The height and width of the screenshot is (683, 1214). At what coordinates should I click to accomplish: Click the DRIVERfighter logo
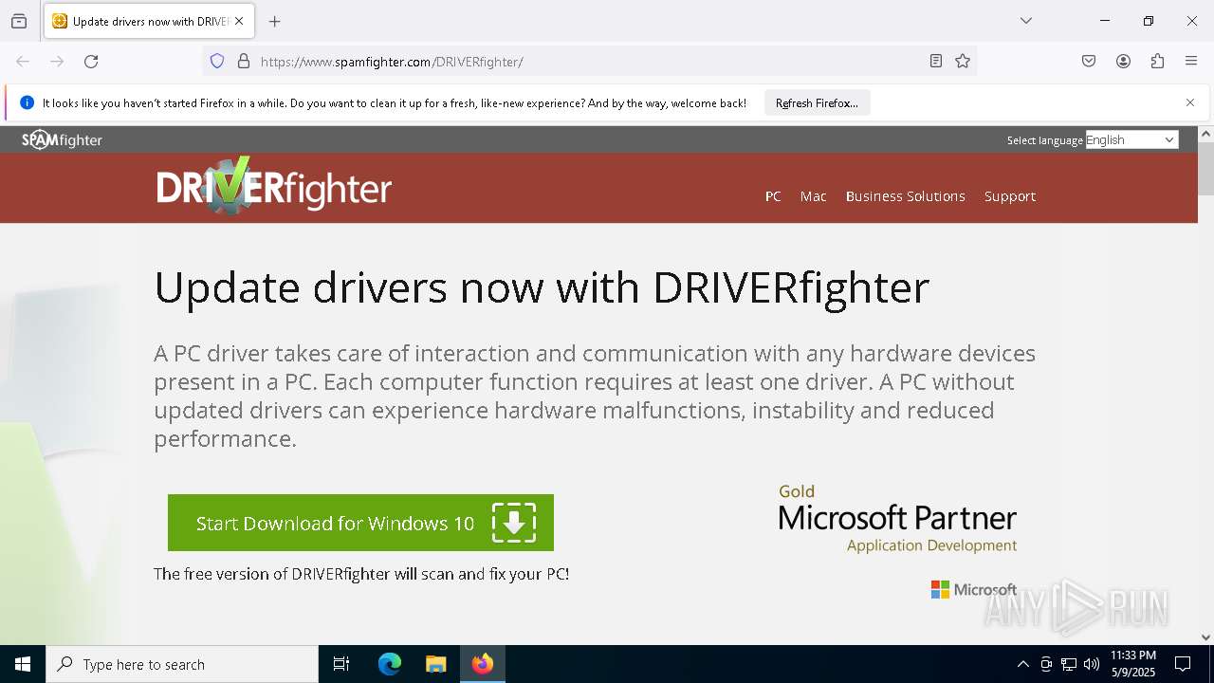click(274, 186)
